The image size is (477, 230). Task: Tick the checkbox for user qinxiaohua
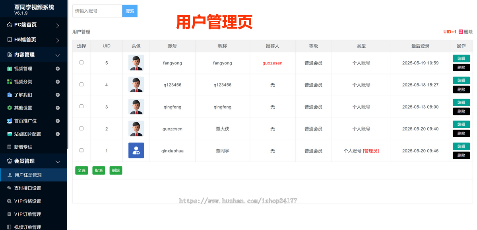tap(81, 150)
